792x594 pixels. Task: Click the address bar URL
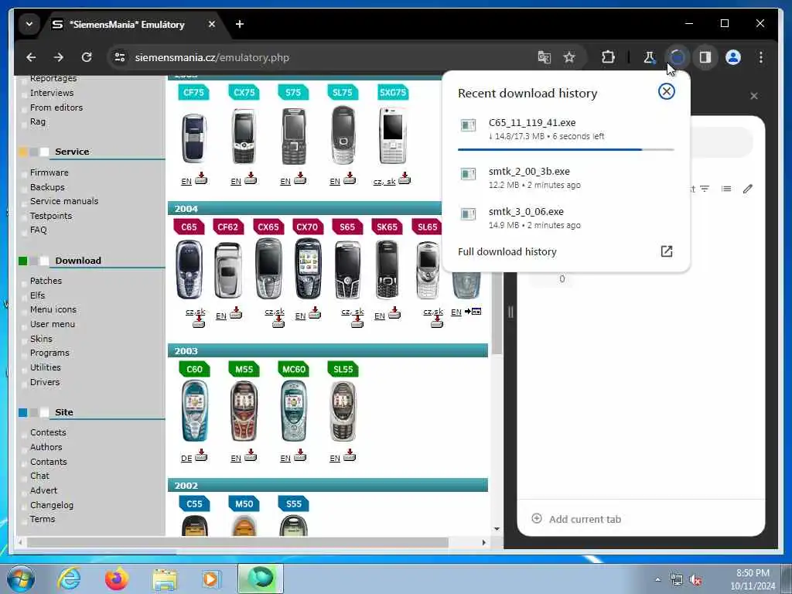pyautogui.click(x=212, y=57)
